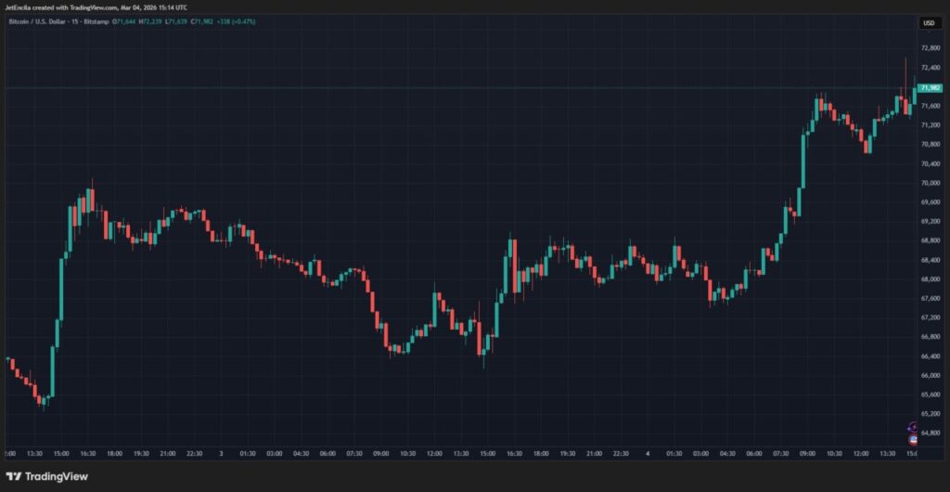Click the 09:00 time label near right end
Screen dimensions: 950x492
(x=807, y=454)
